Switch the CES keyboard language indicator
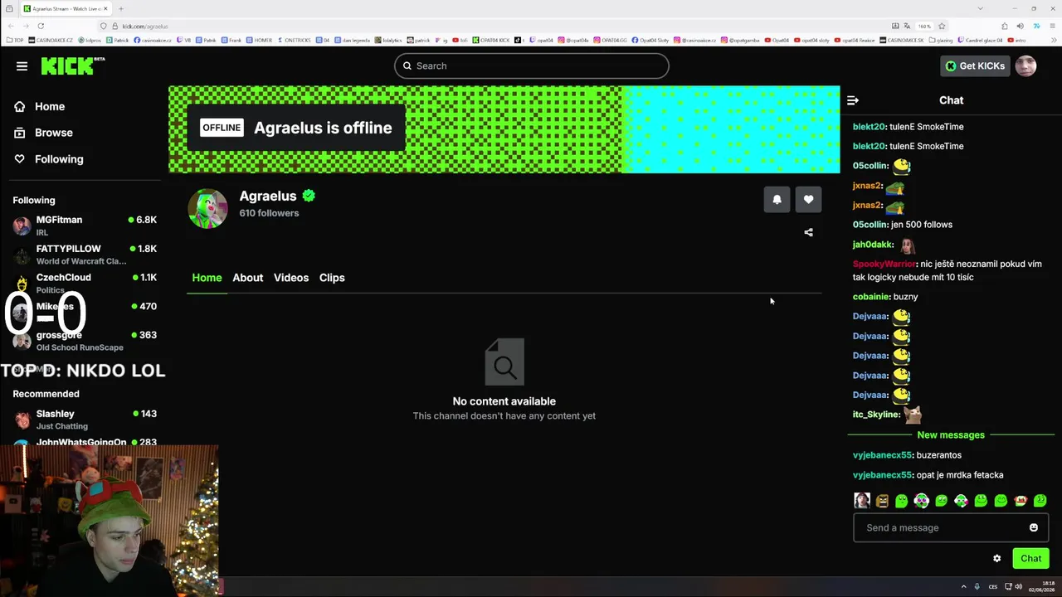The width and height of the screenshot is (1062, 597). 993,587
